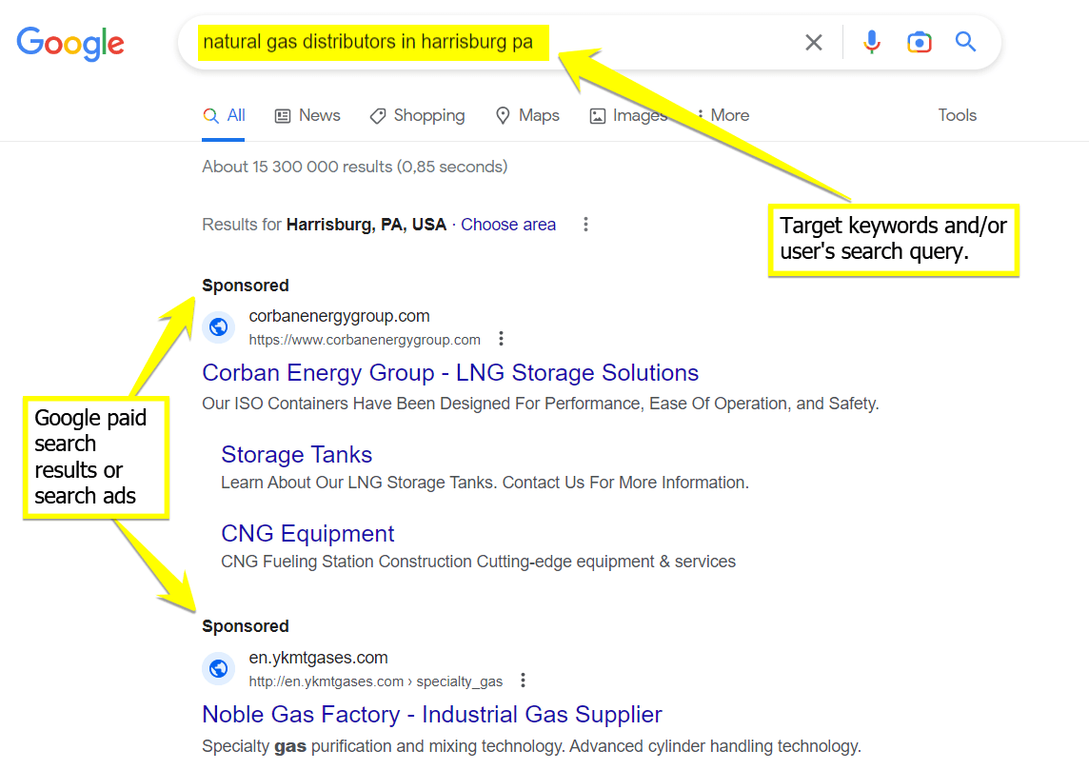Image resolution: width=1089 pixels, height=770 pixels.
Task: Open Noble Gas Factory Industrial Gas Supplier
Action: 432,715
